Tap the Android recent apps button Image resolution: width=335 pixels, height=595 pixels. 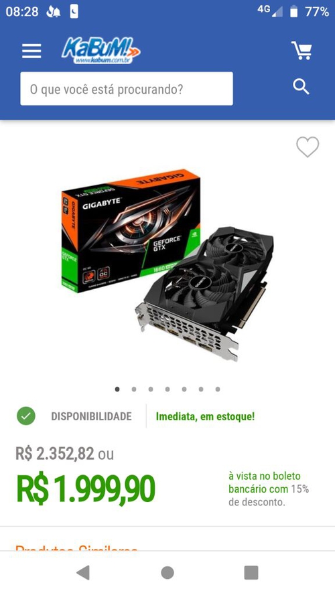(251, 573)
